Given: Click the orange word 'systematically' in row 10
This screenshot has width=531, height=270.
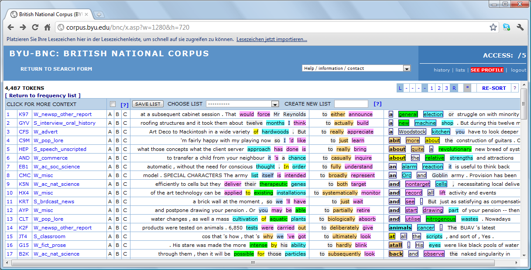Looking at the screenshot, I should pyautogui.click(x=340, y=193).
